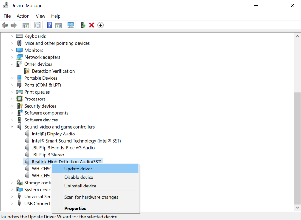The width and height of the screenshot is (301, 220).
Task: Click the Show/Hide Action Pane icon
Action: [59, 25]
